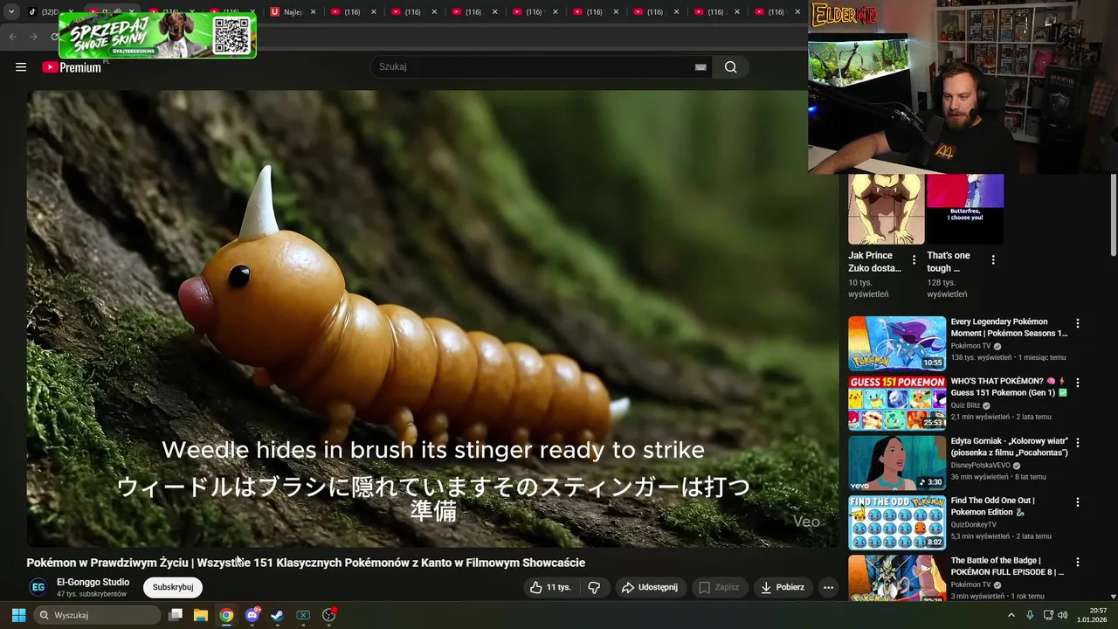Open options for Every Legendary Pokémon Moment

point(1077,323)
